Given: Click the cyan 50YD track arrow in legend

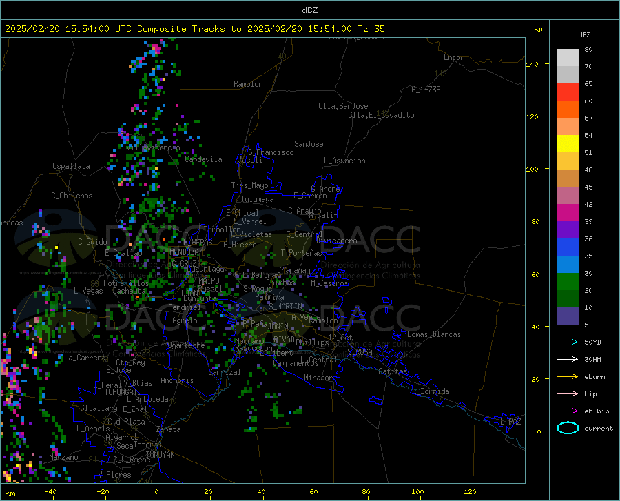Looking at the screenshot, I should [568, 342].
